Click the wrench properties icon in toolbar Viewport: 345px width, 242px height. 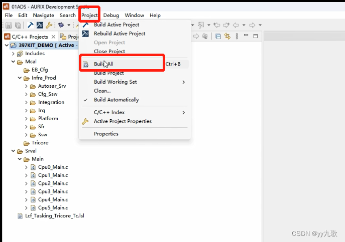[49, 25]
